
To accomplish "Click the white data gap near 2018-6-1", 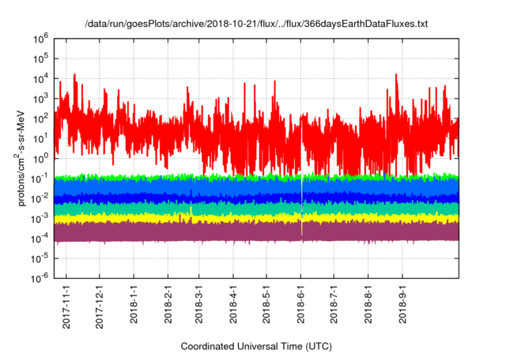I will click(302, 206).
